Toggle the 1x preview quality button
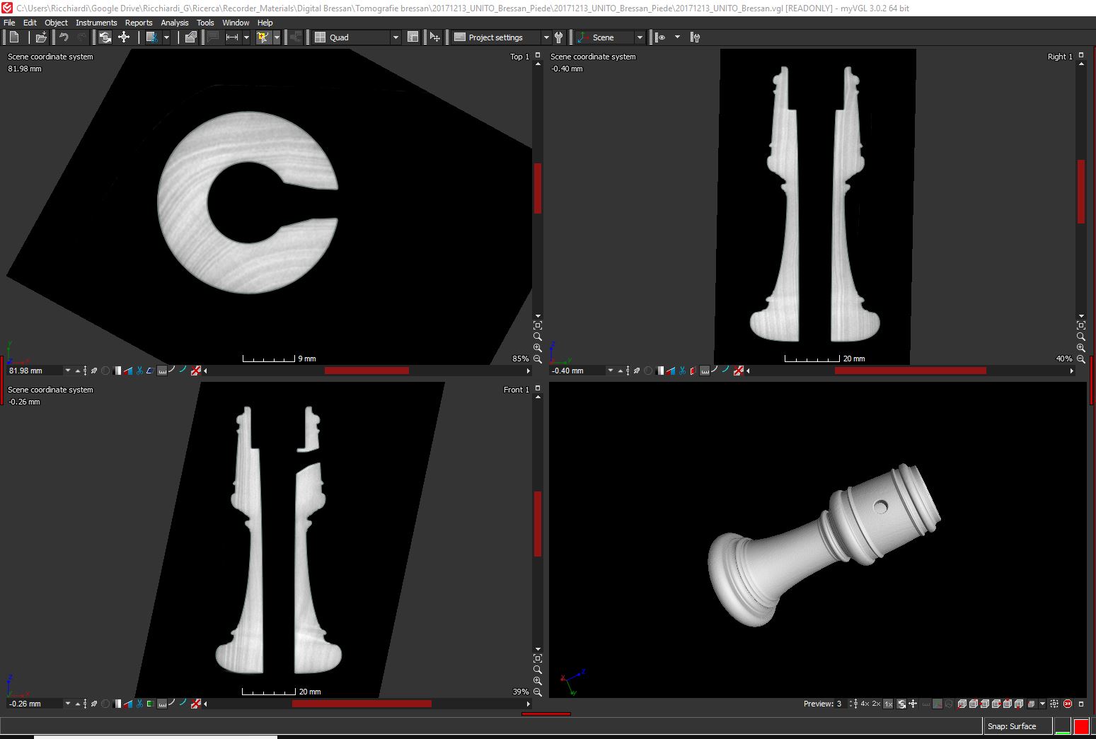 [888, 704]
